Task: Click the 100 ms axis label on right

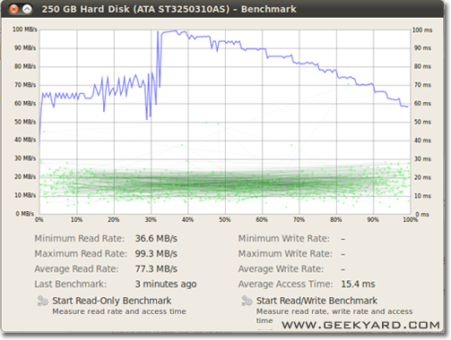Action: tap(422, 30)
